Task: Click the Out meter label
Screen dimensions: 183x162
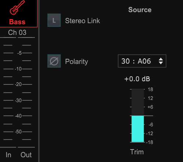Action: pyautogui.click(x=26, y=155)
